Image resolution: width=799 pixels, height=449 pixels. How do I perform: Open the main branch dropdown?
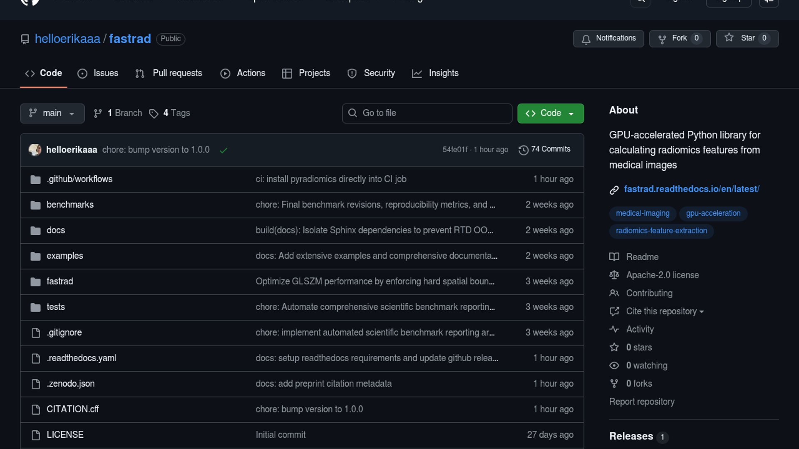pyautogui.click(x=52, y=113)
